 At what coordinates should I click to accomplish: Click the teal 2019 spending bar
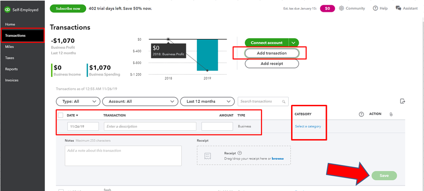tap(207, 55)
